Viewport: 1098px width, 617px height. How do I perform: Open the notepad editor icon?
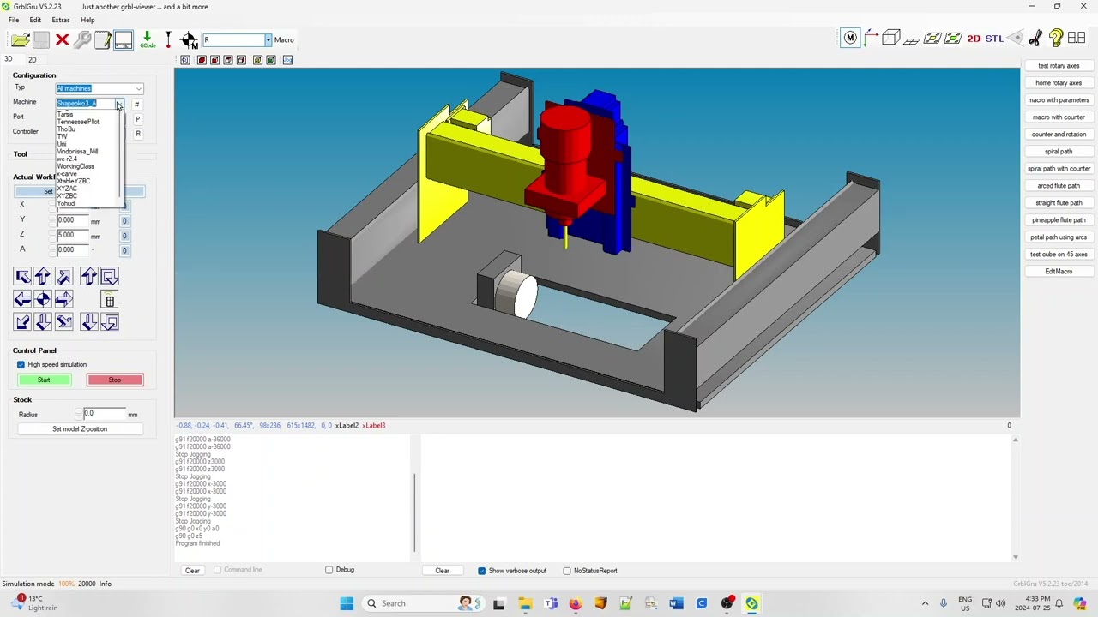pos(103,39)
